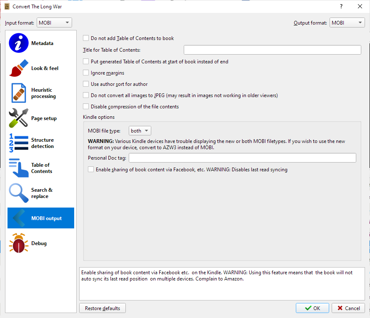Click the Kindle options group label
This screenshot has width=370, height=318.
(x=99, y=117)
